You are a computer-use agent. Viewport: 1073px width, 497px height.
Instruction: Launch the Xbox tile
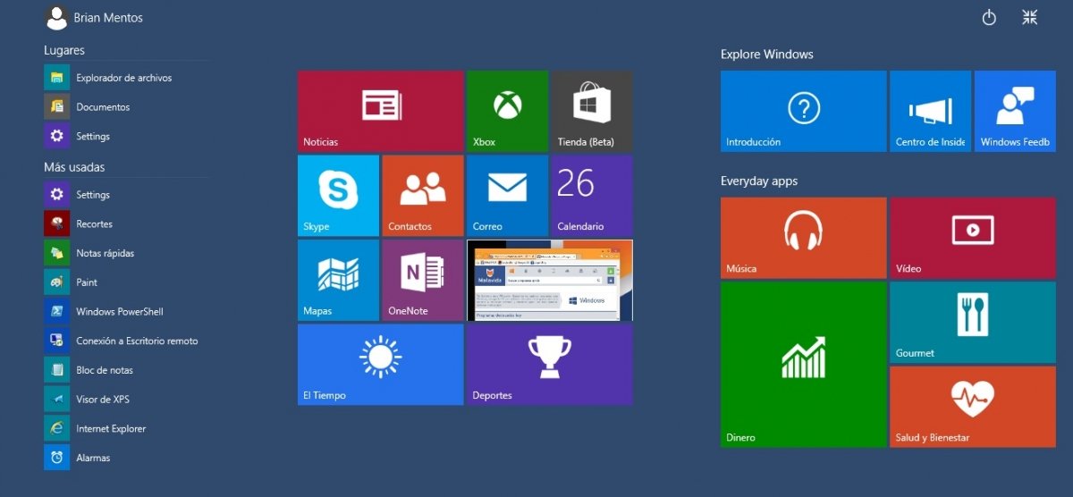[507, 111]
